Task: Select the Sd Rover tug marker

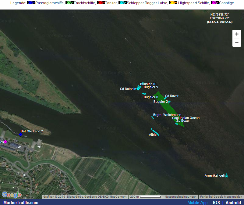Action: click(x=165, y=98)
